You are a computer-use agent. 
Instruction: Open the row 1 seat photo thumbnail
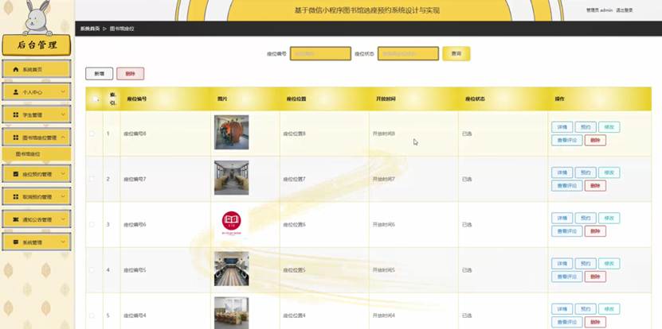[x=231, y=132]
